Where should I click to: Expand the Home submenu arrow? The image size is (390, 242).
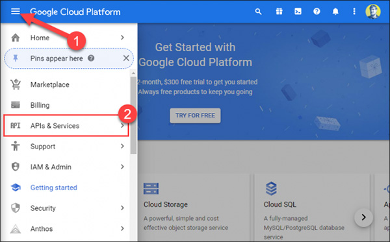(122, 38)
